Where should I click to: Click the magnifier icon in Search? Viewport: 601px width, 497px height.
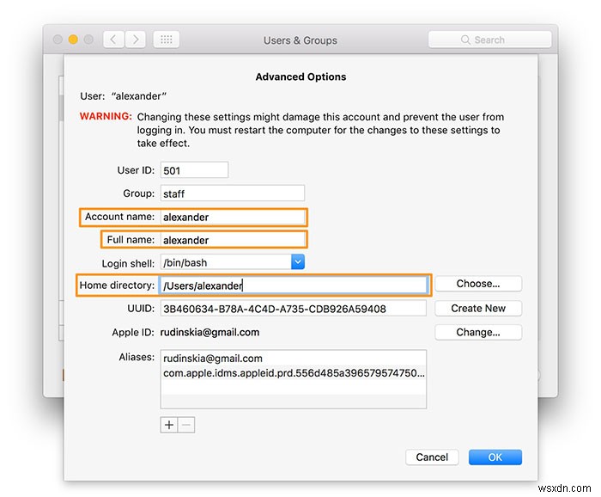tap(465, 40)
